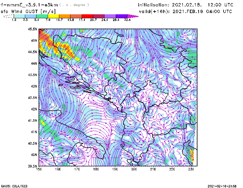Click the '41.5N' latitude label

coord(33,120)
